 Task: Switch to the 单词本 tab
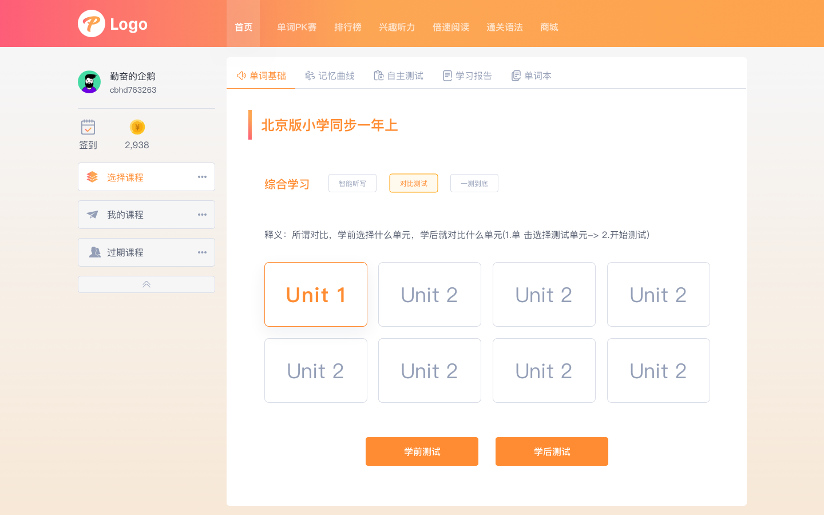pyautogui.click(x=531, y=76)
